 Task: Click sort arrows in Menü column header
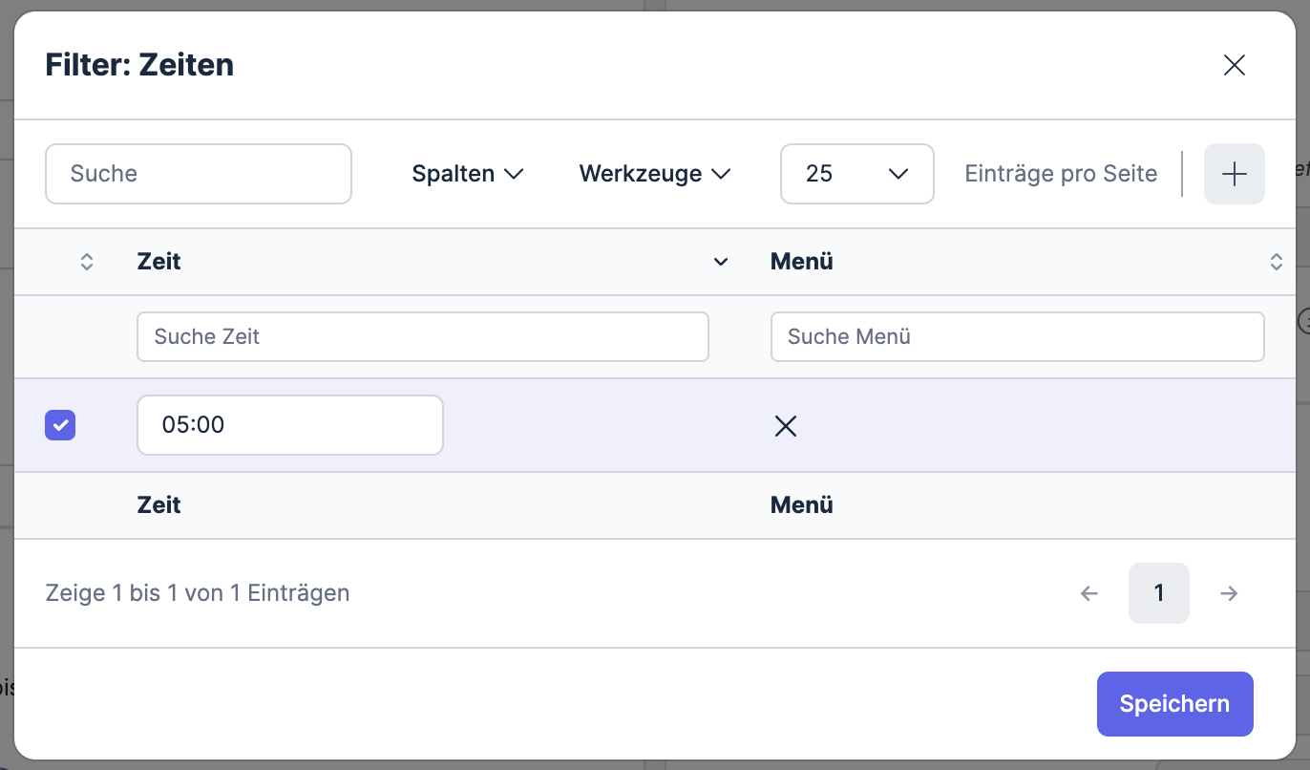point(1276,262)
